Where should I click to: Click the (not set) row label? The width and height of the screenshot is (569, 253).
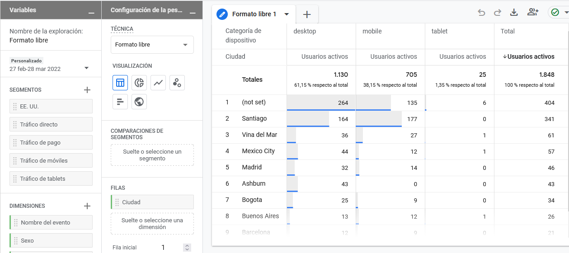[x=254, y=102]
